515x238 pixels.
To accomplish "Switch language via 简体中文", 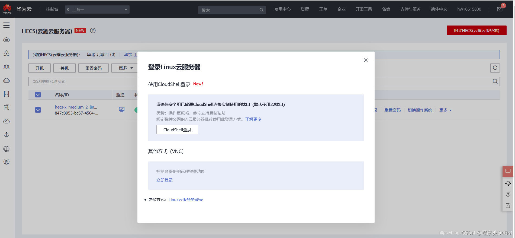I will [439, 9].
